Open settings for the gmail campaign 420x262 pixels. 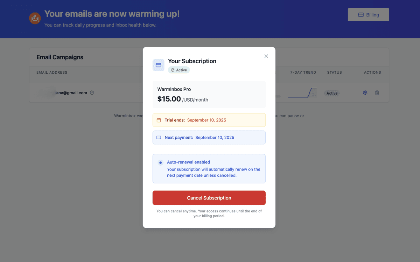click(x=365, y=93)
